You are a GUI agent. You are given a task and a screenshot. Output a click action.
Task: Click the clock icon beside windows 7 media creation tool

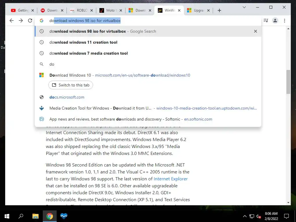point(42,53)
